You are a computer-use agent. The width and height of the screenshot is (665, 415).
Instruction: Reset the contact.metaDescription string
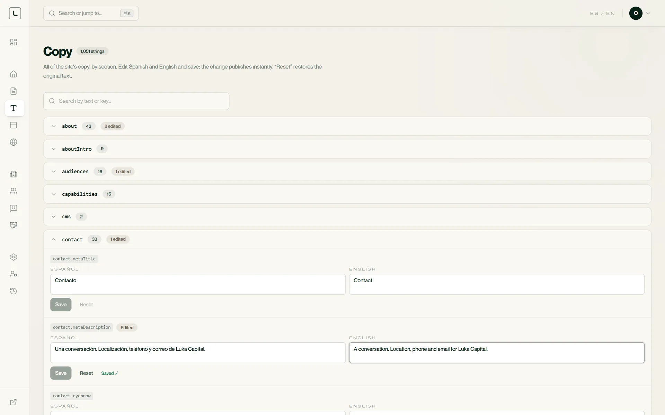click(86, 373)
